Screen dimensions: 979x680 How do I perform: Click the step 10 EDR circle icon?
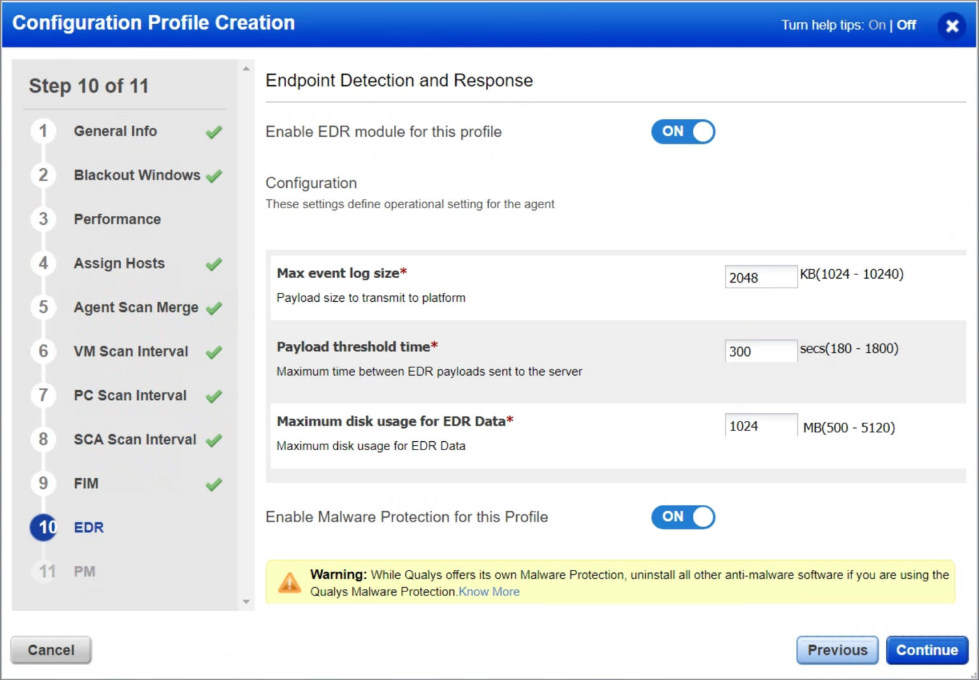44,527
